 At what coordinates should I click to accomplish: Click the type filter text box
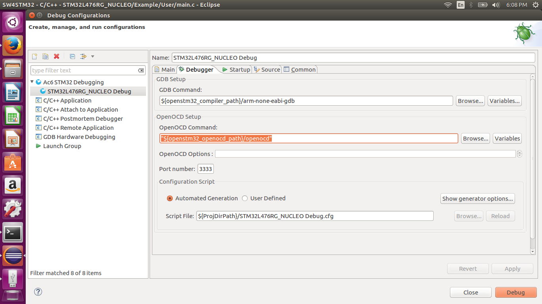[x=88, y=70]
